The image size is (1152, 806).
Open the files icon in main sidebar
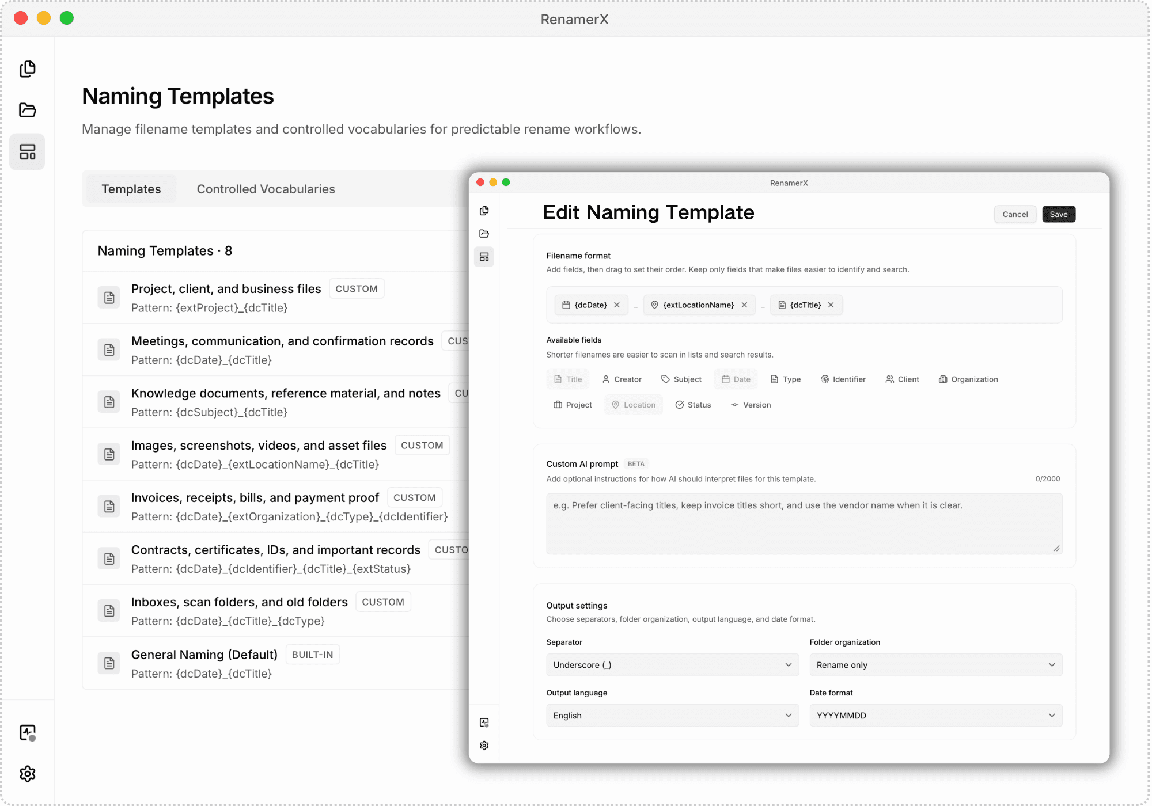click(x=27, y=69)
